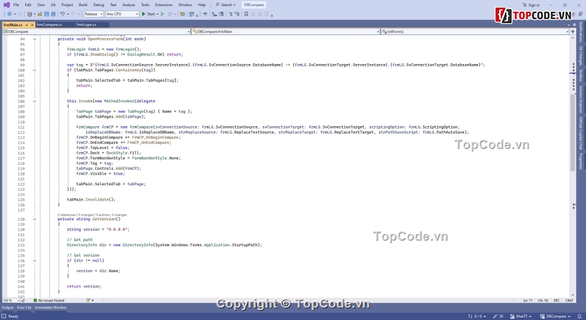The height and width of the screenshot is (320, 586).
Task: Open the Immediate Window tab
Action: coord(51,308)
